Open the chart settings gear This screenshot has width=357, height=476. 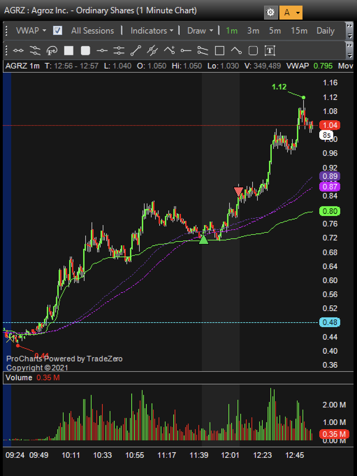pyautogui.click(x=271, y=12)
